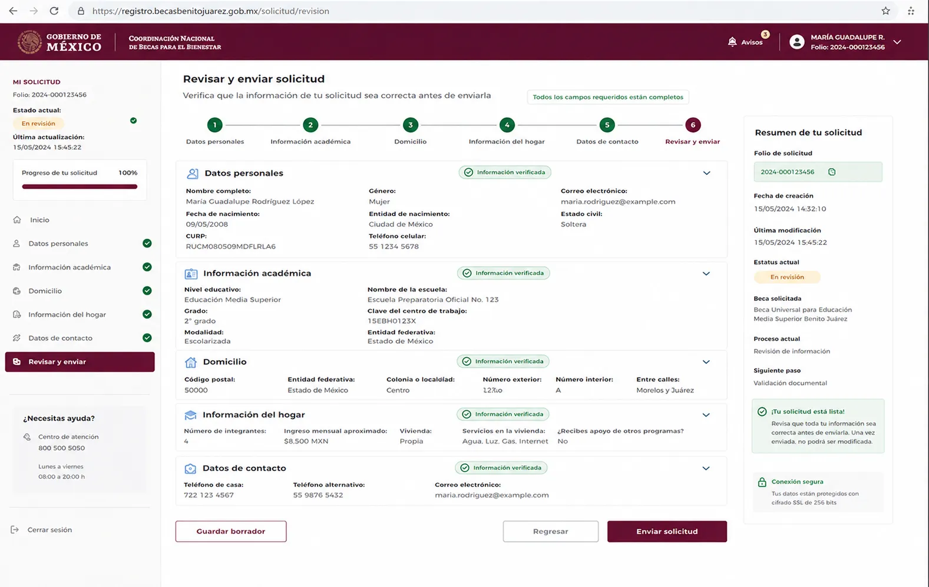The image size is (929, 587).
Task: Click the Información del hogar section icon
Action: (190, 415)
